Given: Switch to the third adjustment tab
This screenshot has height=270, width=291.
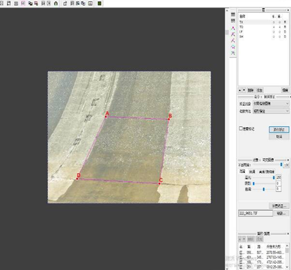Looking at the screenshot, I should 267,172.
